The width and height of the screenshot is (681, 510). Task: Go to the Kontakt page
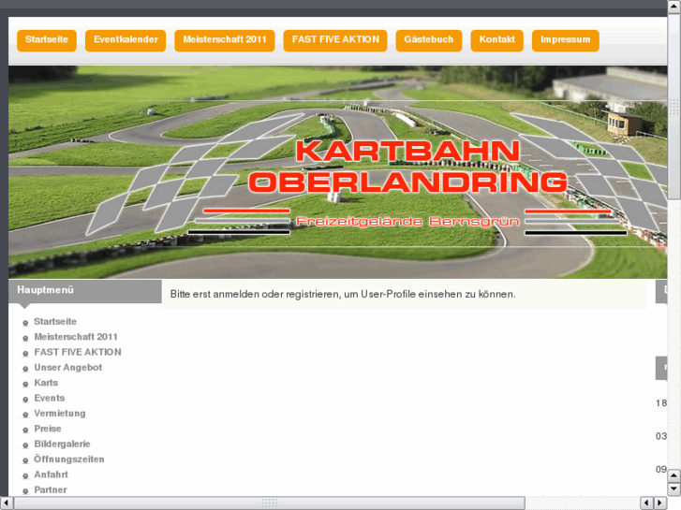click(x=496, y=40)
